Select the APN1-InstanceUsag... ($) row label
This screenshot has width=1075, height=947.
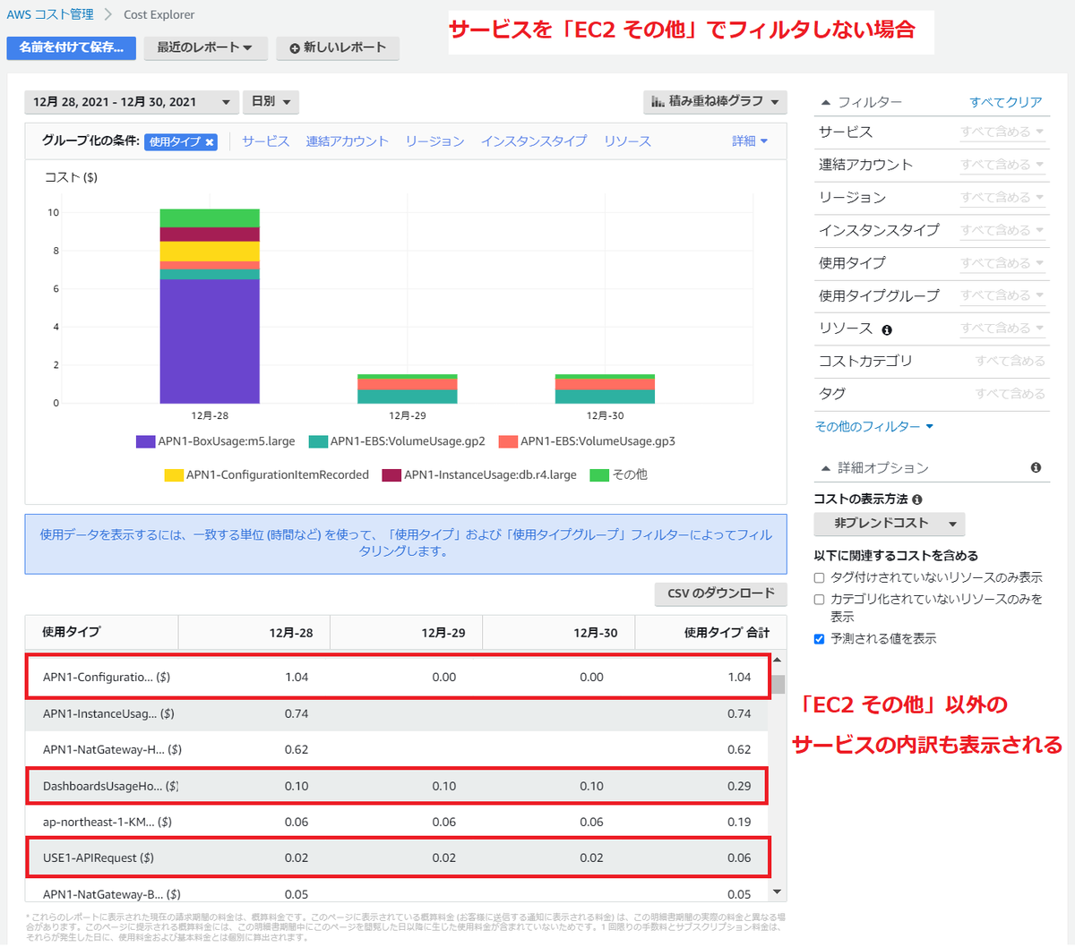[108, 714]
